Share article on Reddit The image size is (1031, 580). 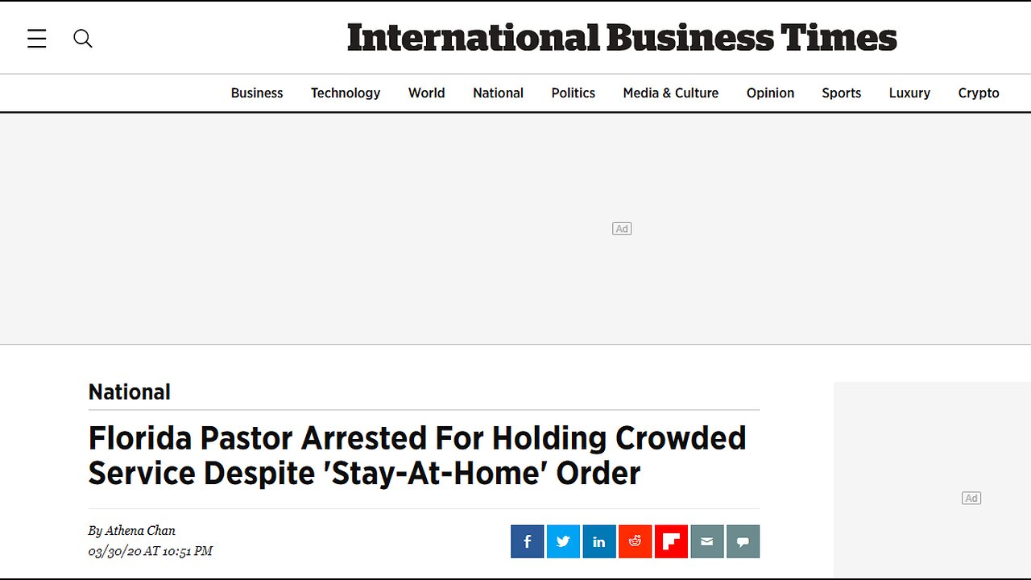635,541
